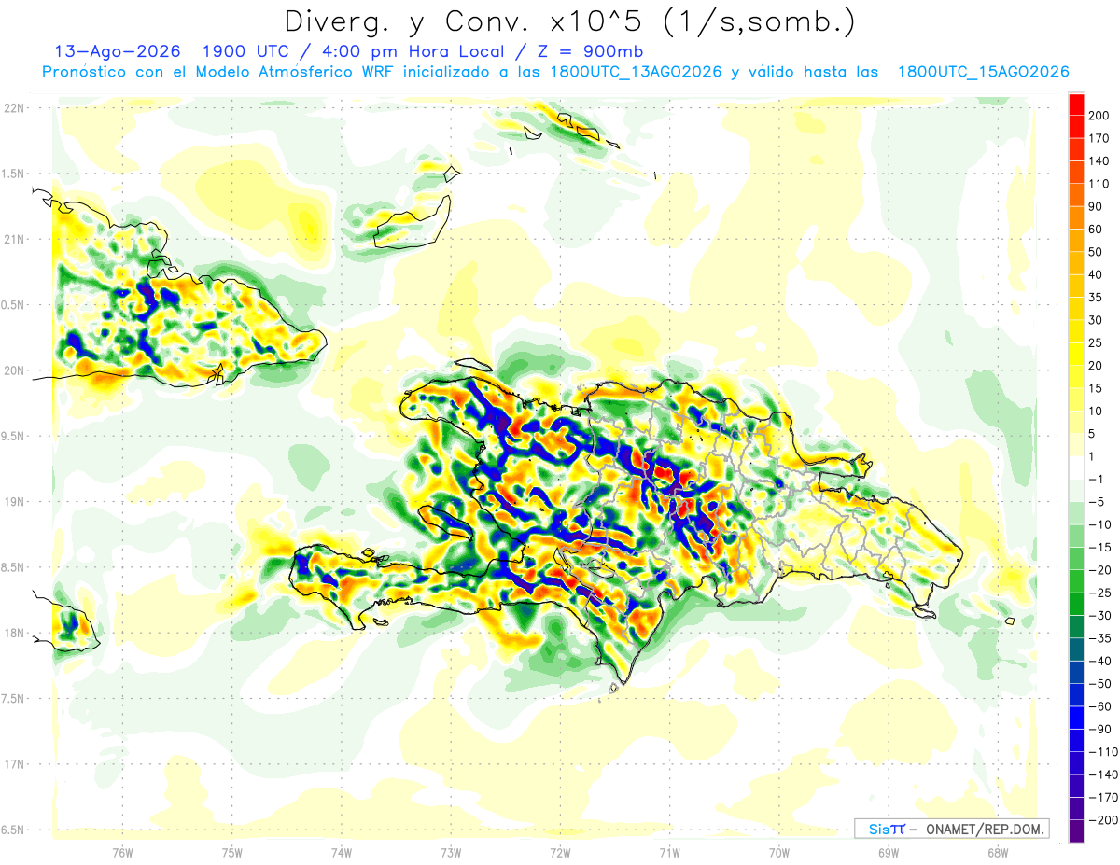Select the 22N latitude label

[x=14, y=107]
